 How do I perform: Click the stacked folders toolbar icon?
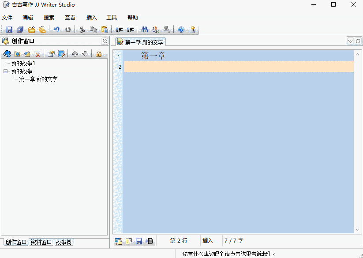42,30
